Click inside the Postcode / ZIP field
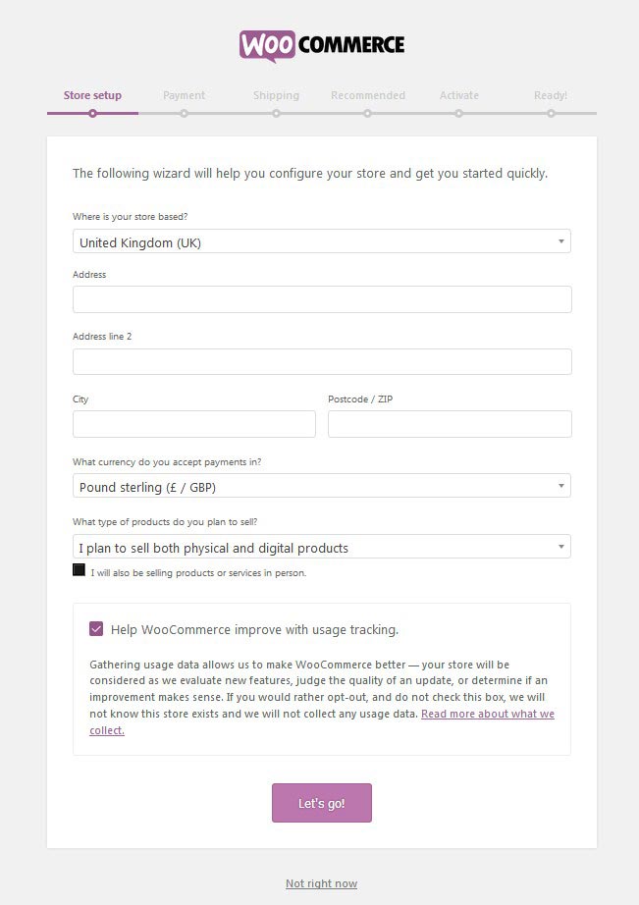Screen dimensions: 639x905 [x=450, y=423]
